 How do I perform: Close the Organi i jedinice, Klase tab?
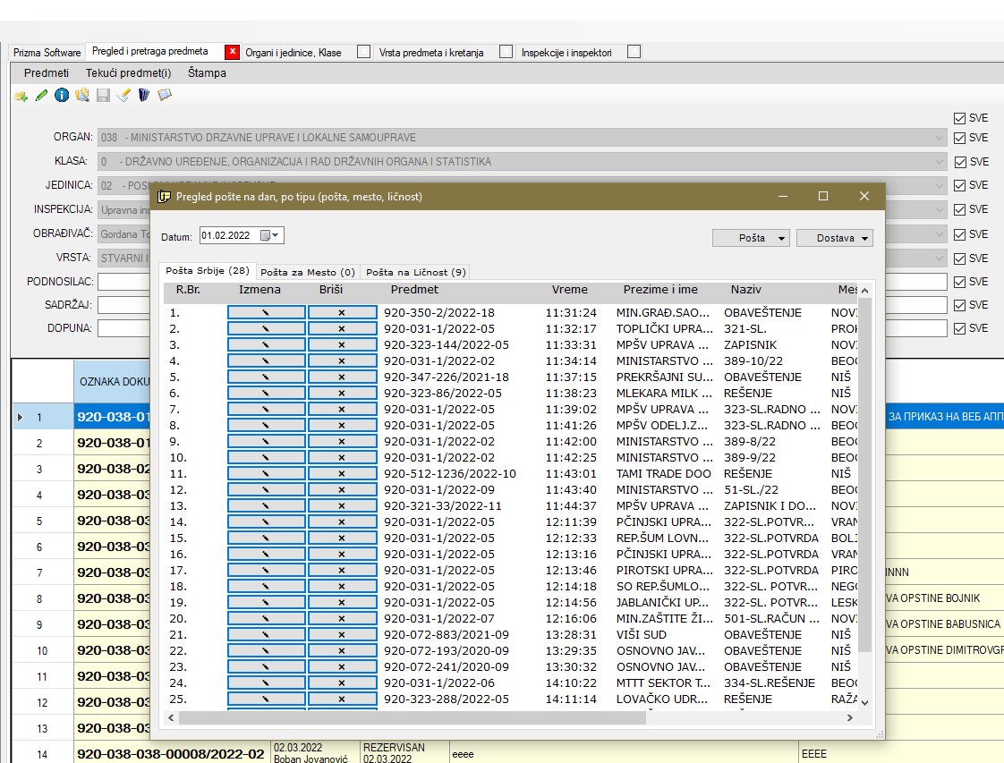tap(363, 52)
